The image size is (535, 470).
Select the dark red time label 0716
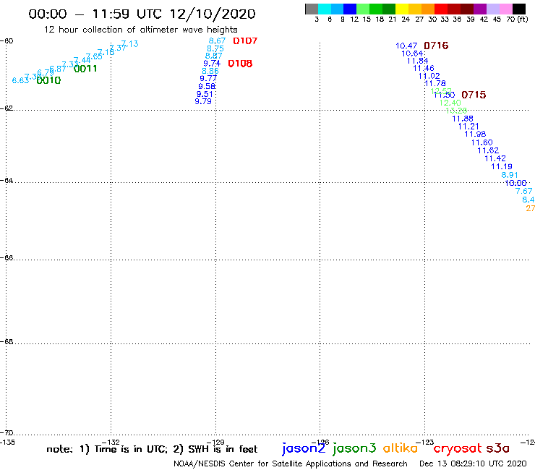tap(436, 46)
